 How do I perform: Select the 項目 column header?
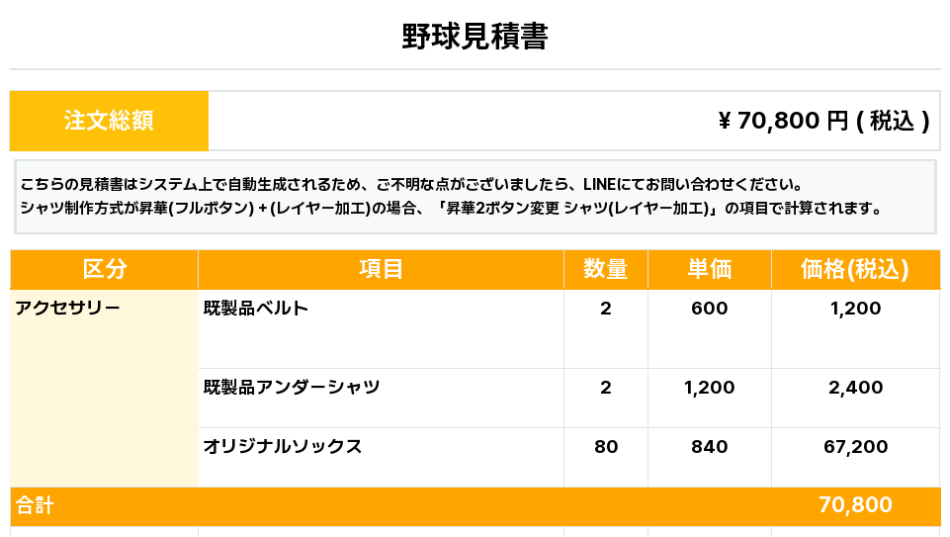tap(381, 269)
